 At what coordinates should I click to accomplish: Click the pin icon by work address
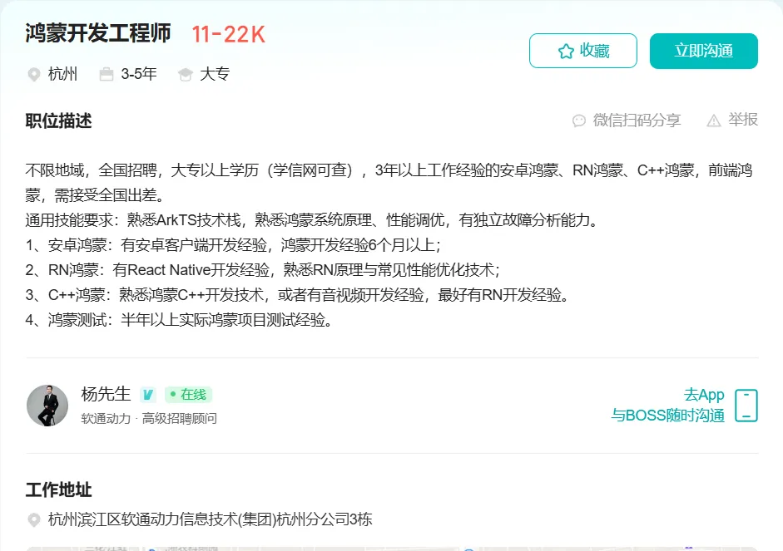33,520
